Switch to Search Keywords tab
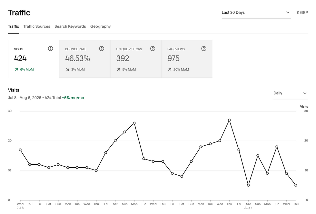The width and height of the screenshot is (316, 214). pos(70,26)
